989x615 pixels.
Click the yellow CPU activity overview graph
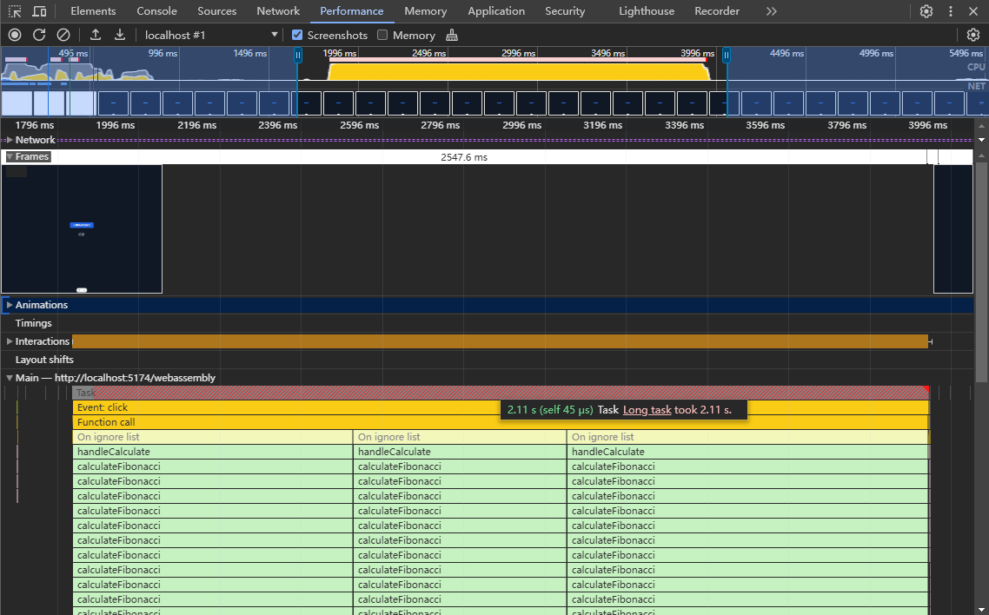tap(519, 71)
